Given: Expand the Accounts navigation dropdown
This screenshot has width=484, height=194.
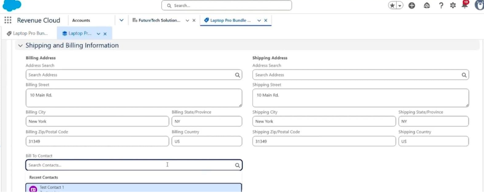Looking at the screenshot, I should tap(121, 20).
